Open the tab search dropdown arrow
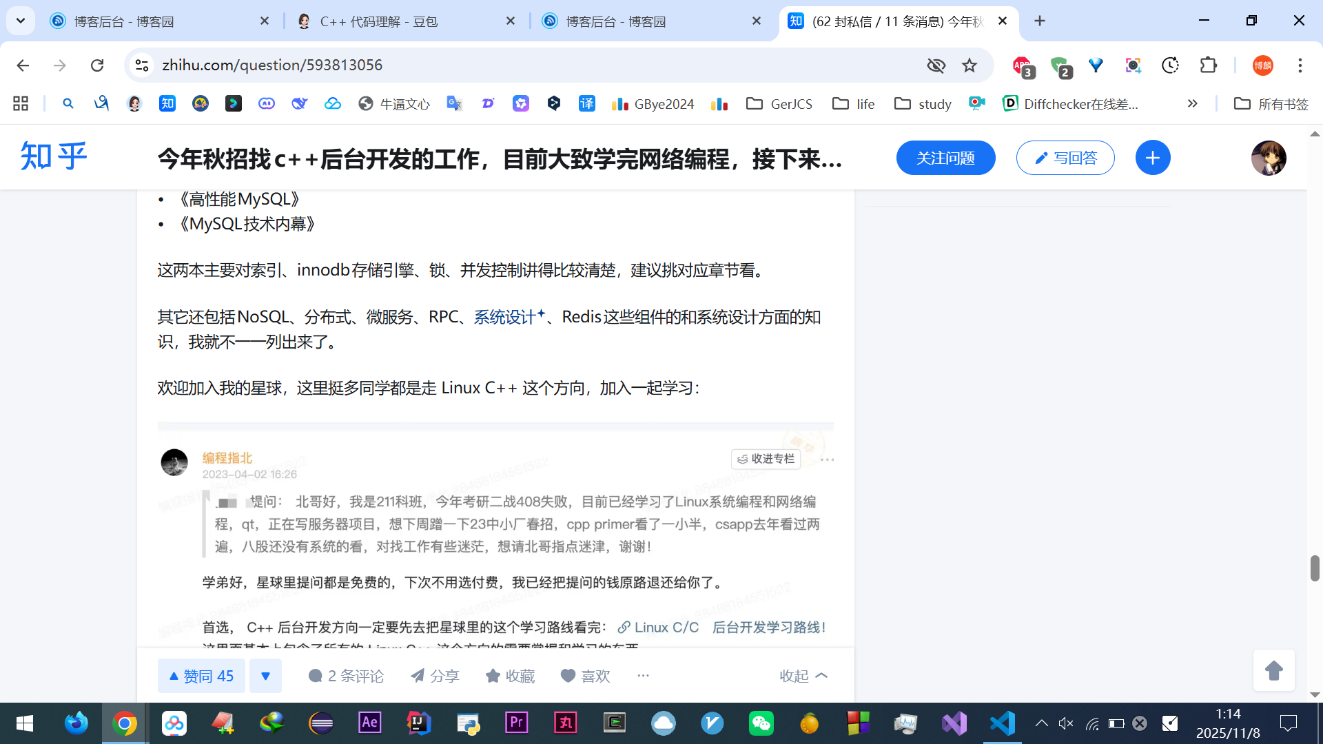 (21, 21)
